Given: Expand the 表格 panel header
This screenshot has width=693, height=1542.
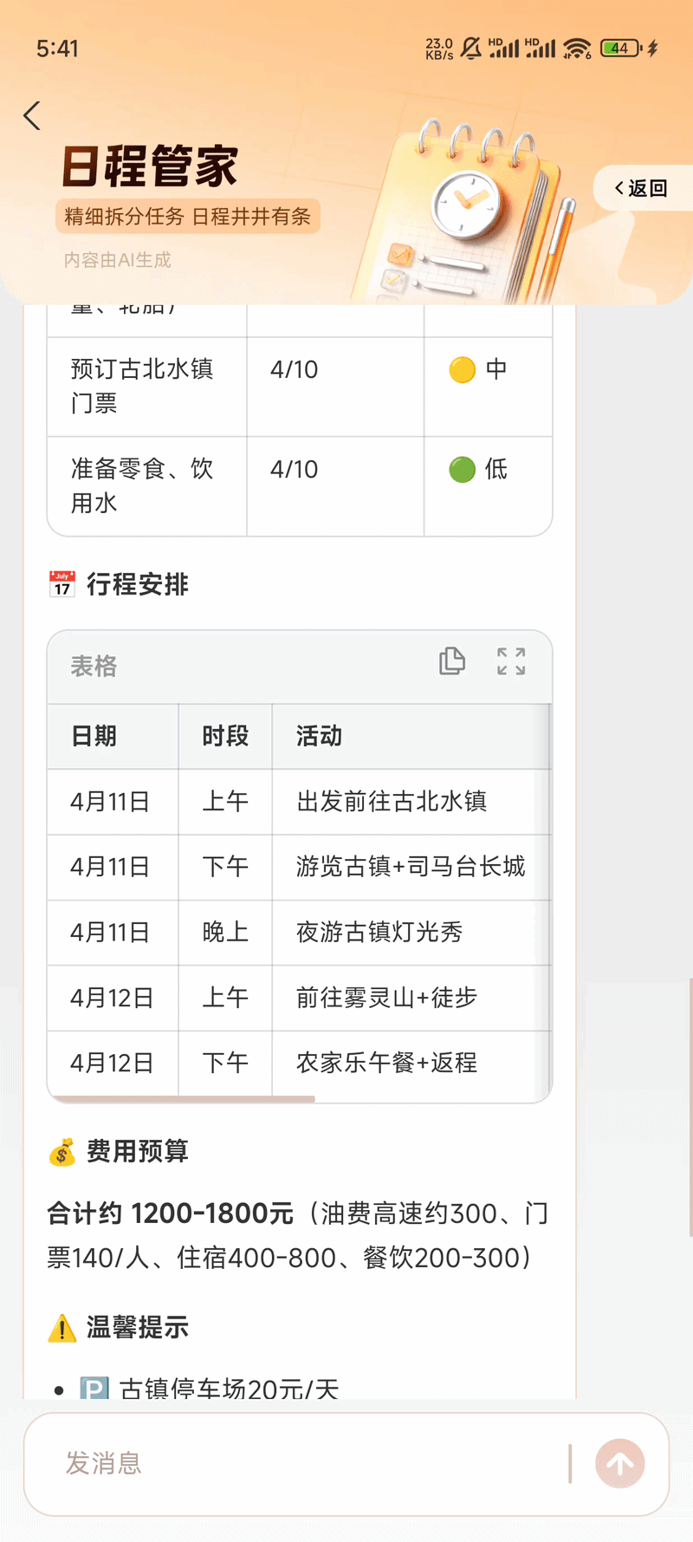Looking at the screenshot, I should pos(93,667).
